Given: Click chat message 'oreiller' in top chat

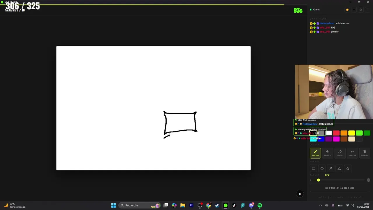Looking at the screenshot, I should click(335, 32).
